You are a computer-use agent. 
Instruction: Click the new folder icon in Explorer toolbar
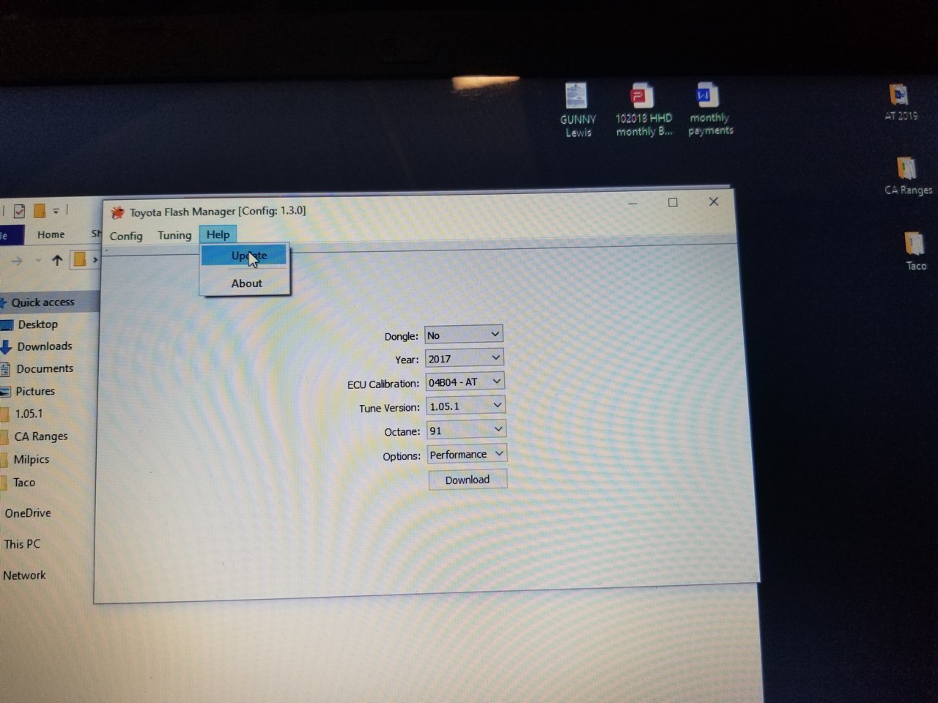click(40, 211)
